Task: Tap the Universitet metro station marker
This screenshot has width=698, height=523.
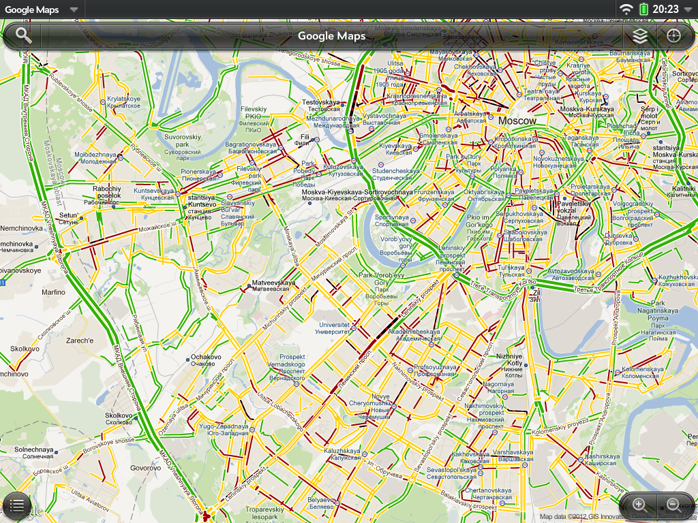Action: [353, 328]
